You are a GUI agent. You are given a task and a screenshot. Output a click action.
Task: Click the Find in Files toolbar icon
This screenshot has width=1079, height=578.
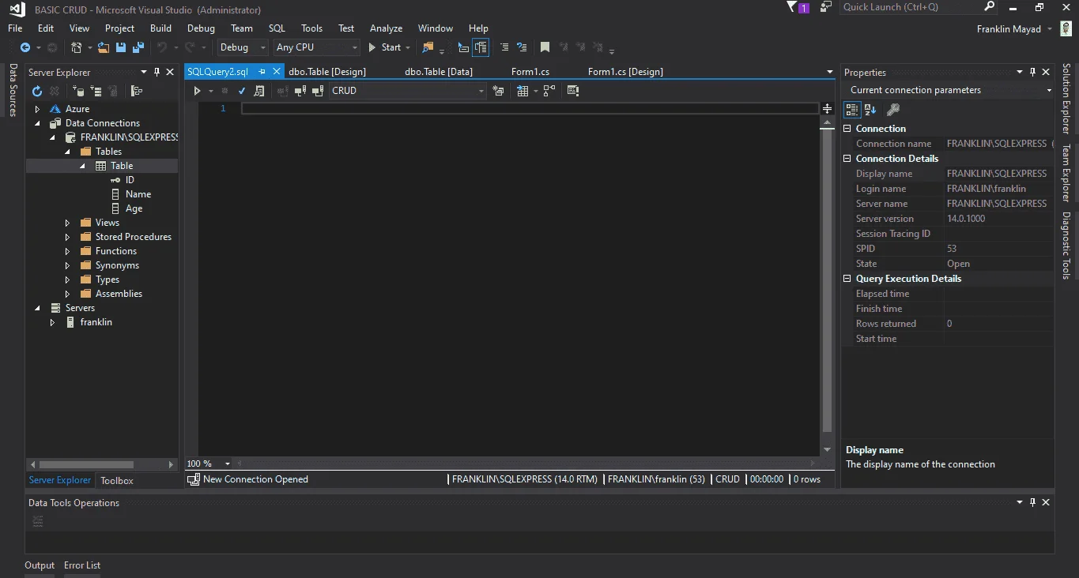click(428, 47)
